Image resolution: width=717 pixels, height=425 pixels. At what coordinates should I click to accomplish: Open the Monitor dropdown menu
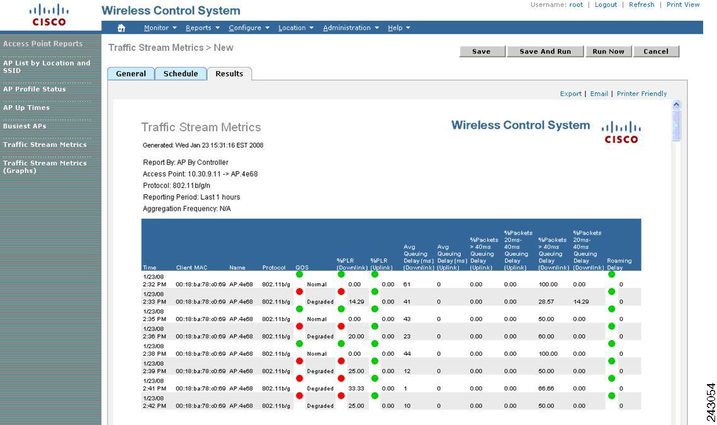click(x=160, y=28)
